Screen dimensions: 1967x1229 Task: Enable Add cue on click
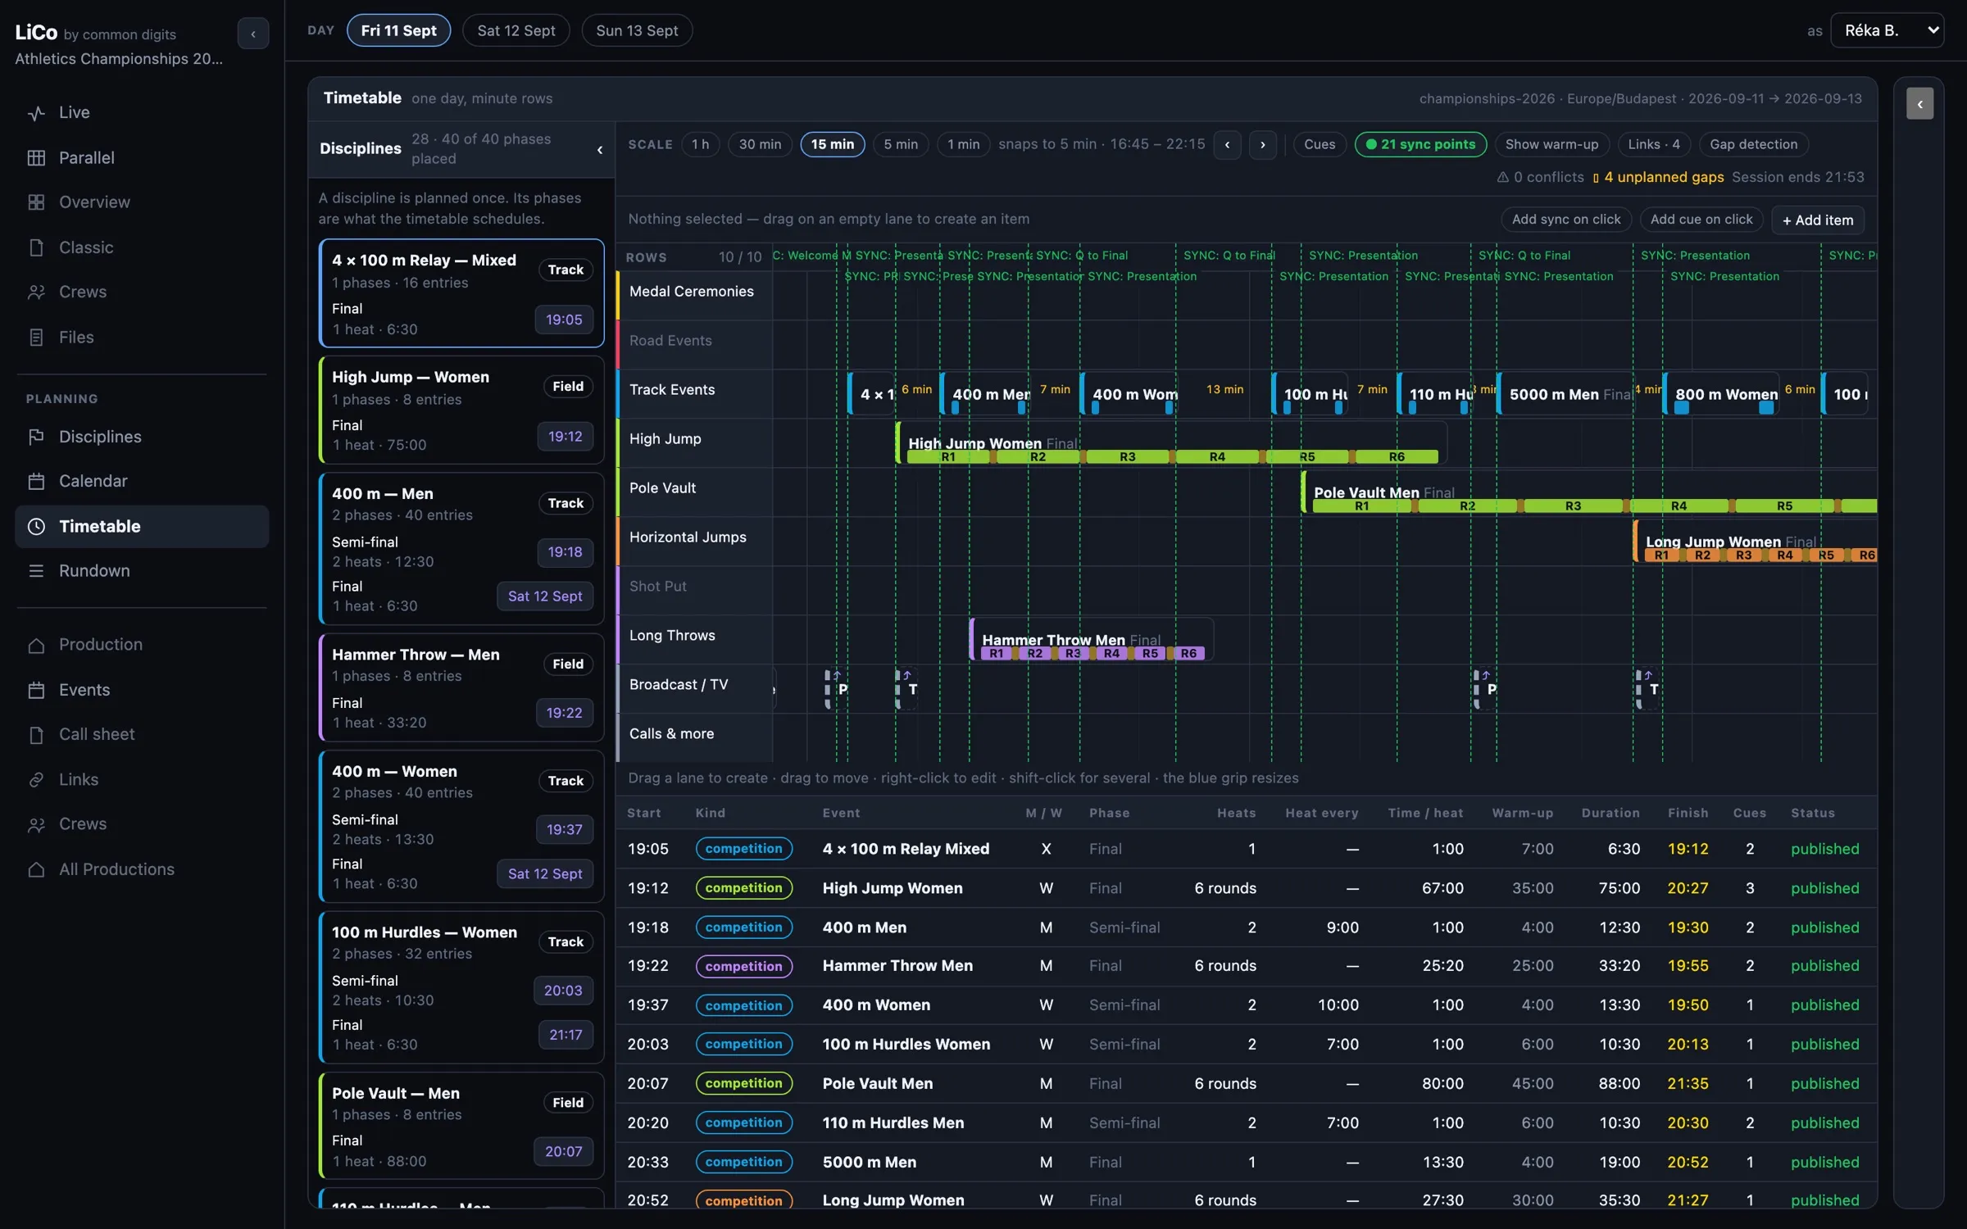click(1701, 220)
